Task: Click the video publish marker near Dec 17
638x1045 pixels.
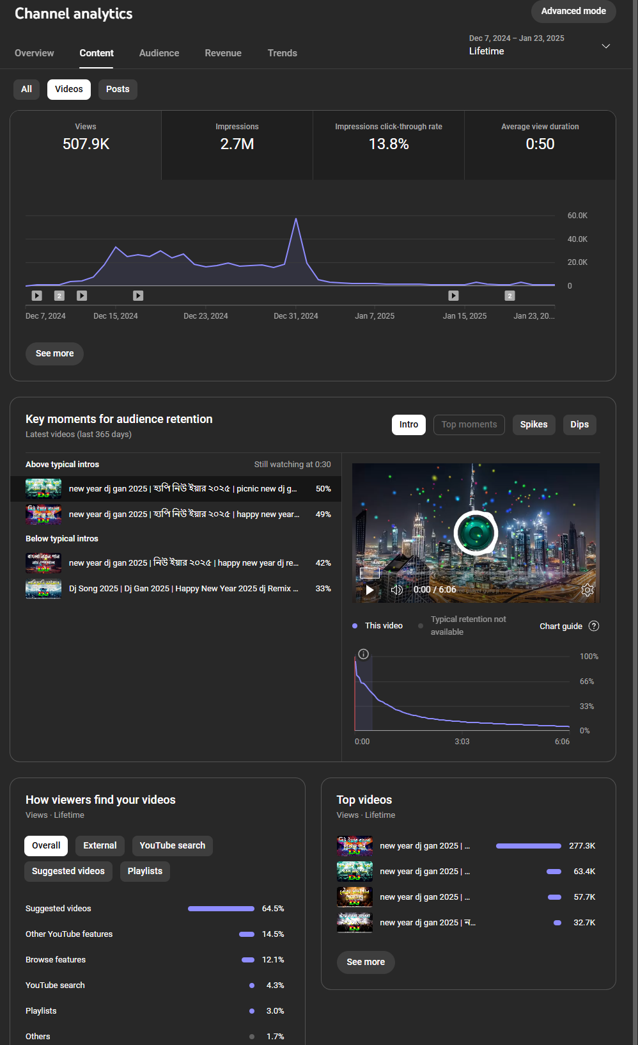Action: [138, 296]
